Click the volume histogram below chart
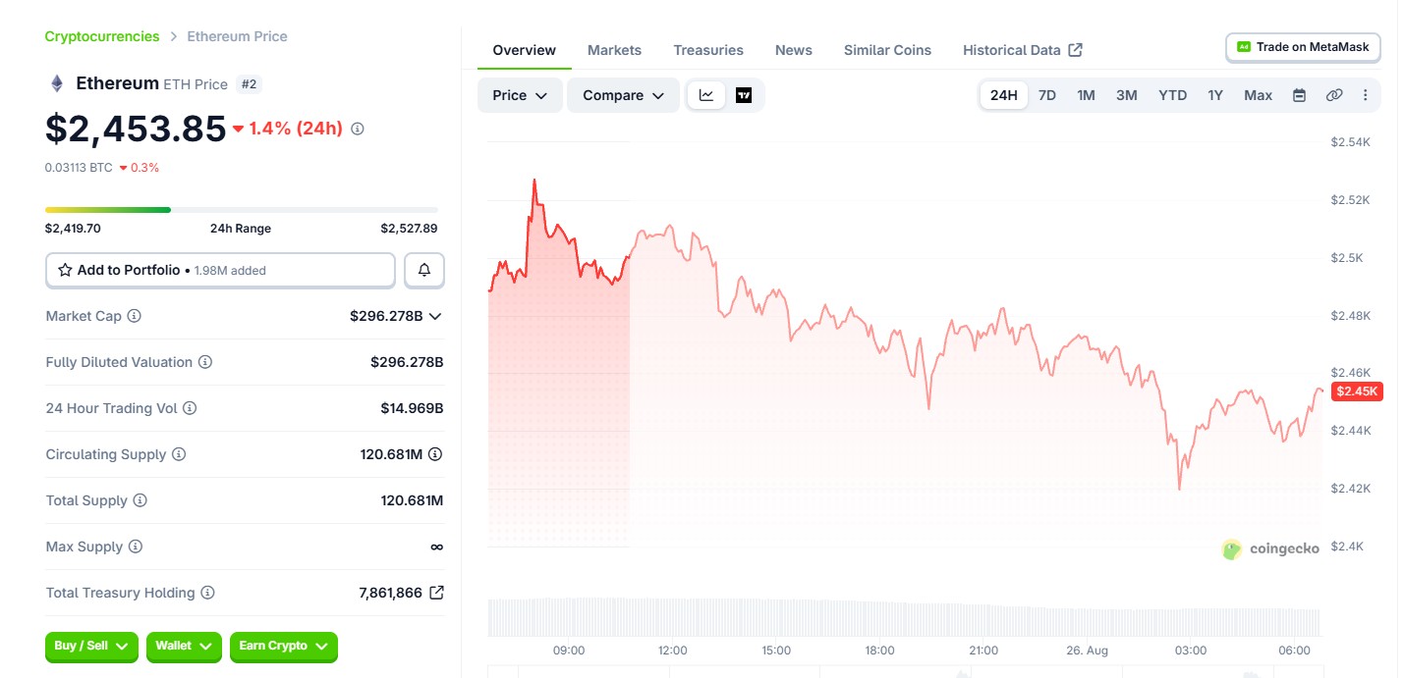The height and width of the screenshot is (678, 1404). [904, 616]
